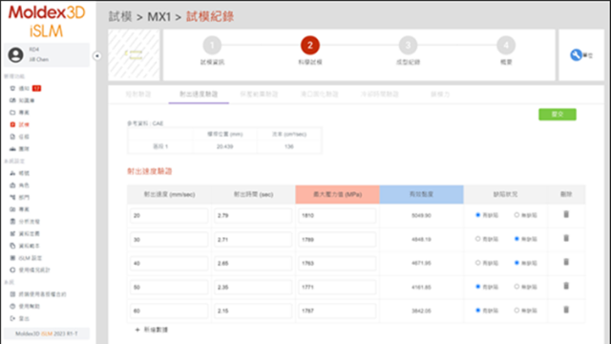The width and height of the screenshot is (611, 344).
Task: Click the injection speed field containing 50
Action: (169, 287)
